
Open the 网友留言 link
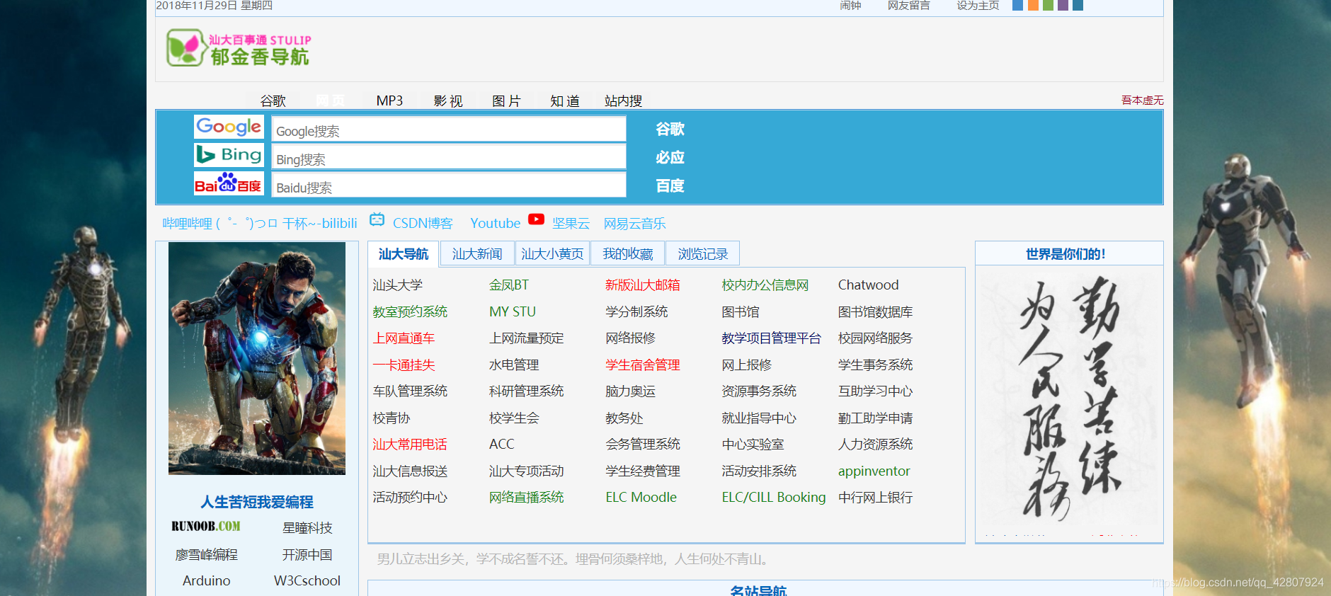click(x=909, y=6)
